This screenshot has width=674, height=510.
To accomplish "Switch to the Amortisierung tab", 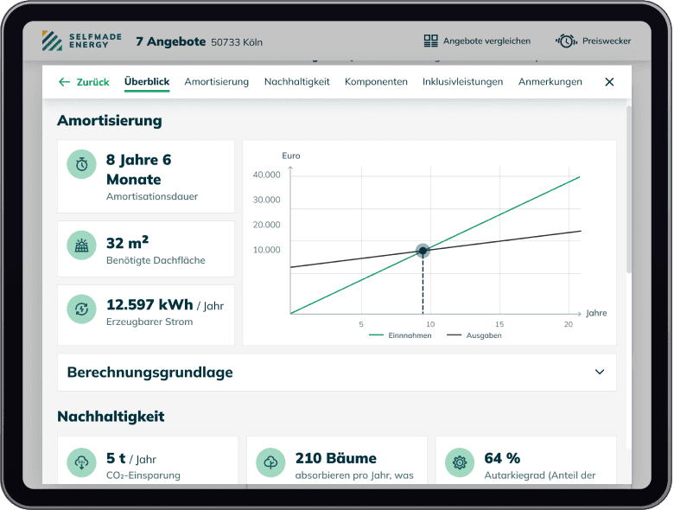I will pyautogui.click(x=216, y=82).
